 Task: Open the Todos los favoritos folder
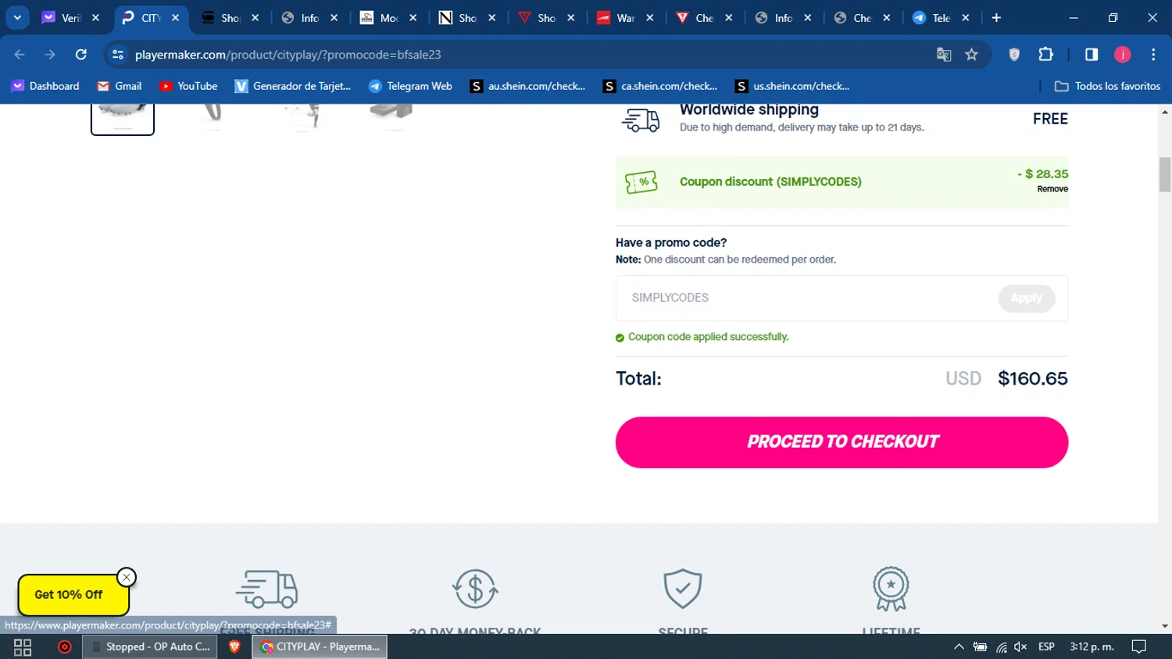pos(1107,86)
